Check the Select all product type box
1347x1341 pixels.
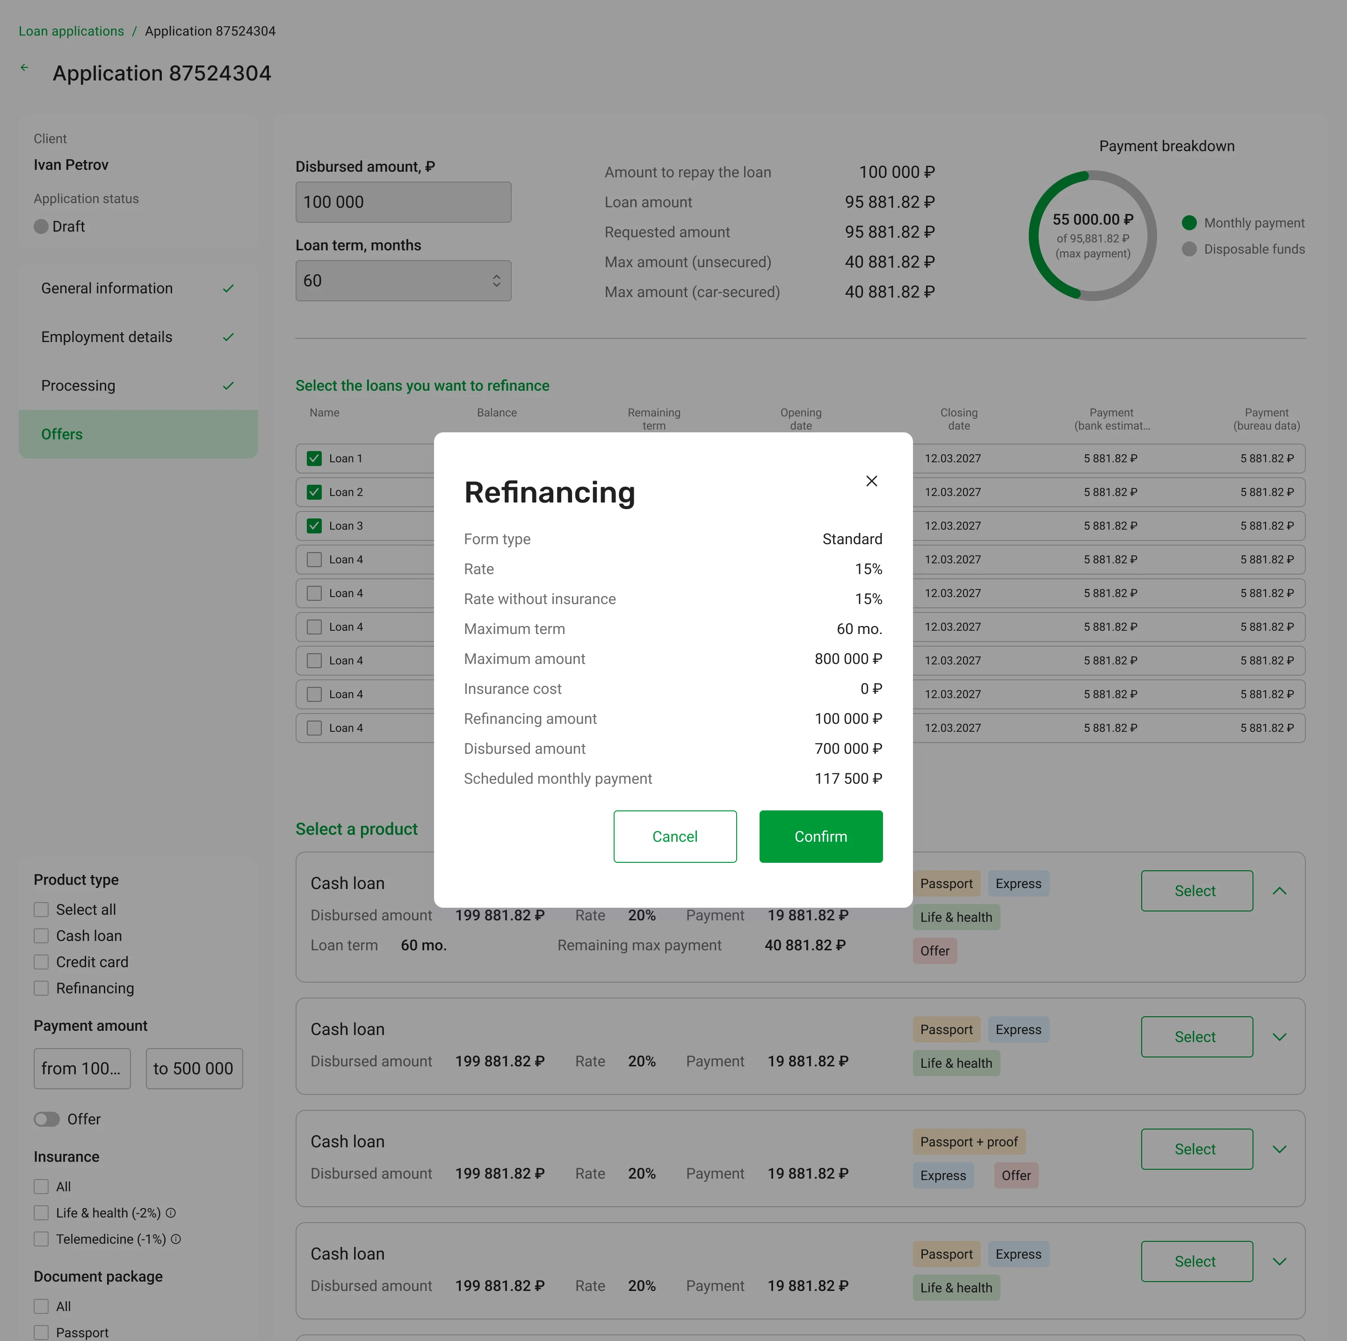point(41,909)
